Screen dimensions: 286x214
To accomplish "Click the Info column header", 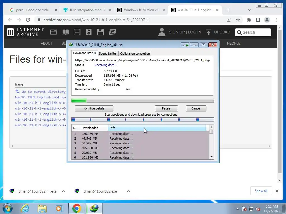I will click(x=157, y=128).
